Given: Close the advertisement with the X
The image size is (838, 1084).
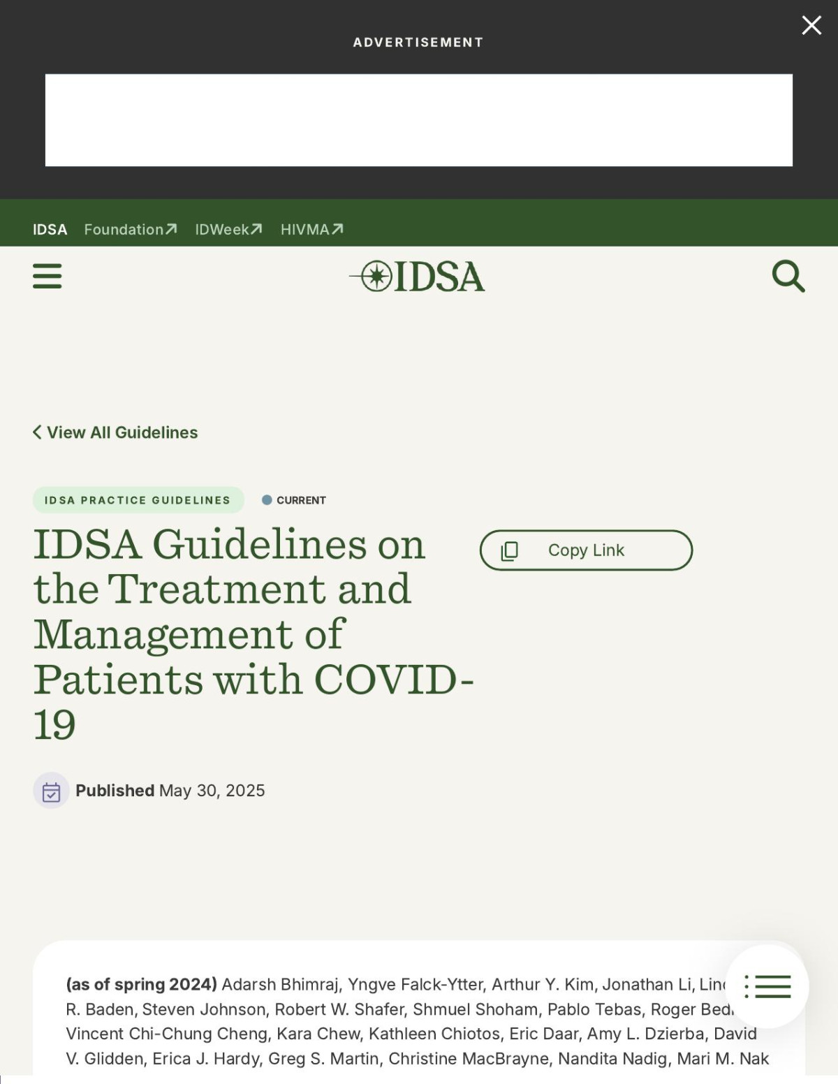Looking at the screenshot, I should pyautogui.click(x=811, y=26).
